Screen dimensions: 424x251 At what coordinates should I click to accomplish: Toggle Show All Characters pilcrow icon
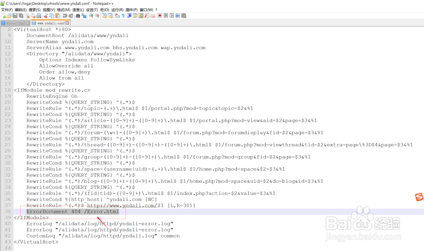point(123,16)
